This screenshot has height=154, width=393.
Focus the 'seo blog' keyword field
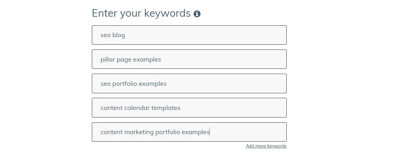[189, 35]
